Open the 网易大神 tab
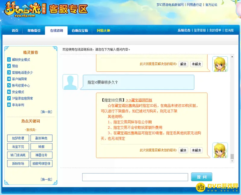Screen dimensions: 241x195 [x=103, y=30]
